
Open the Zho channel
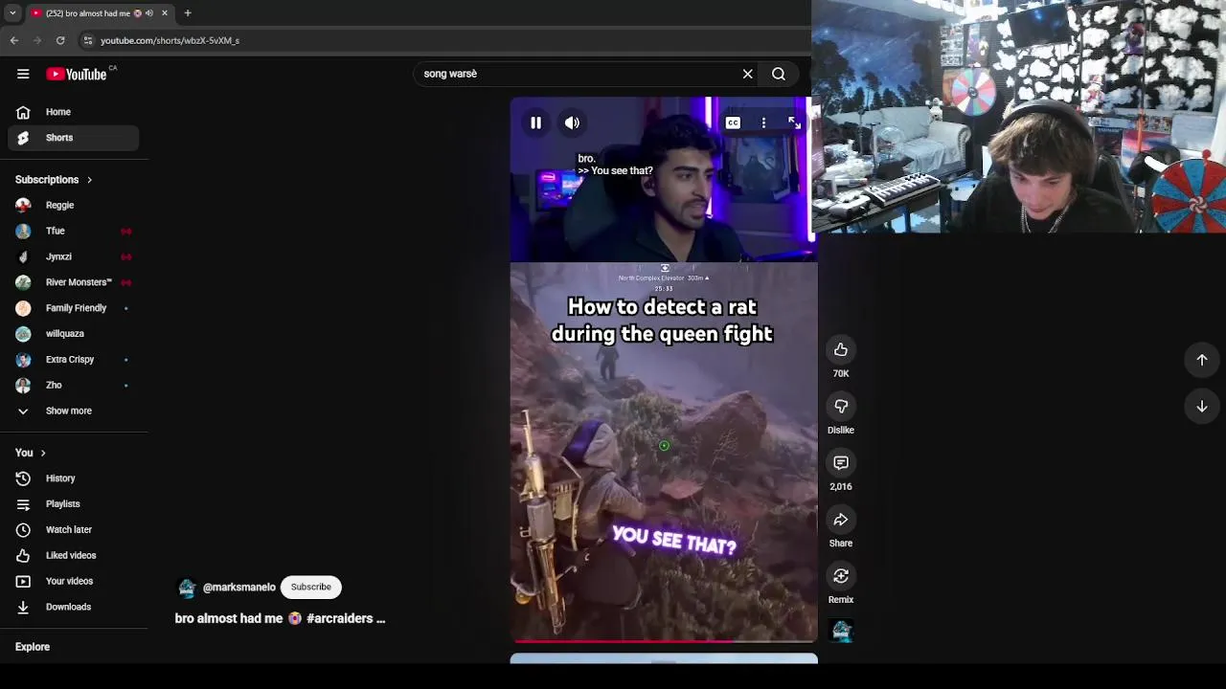pyautogui.click(x=74, y=386)
